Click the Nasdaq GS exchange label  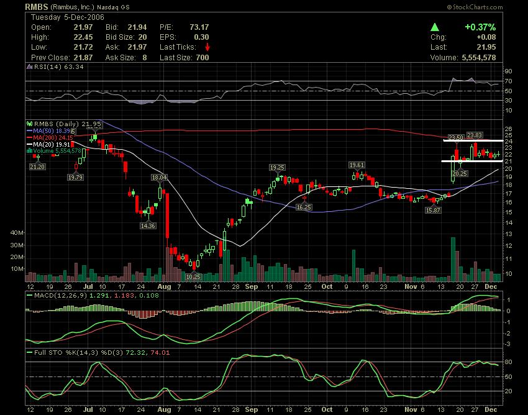[113, 7]
